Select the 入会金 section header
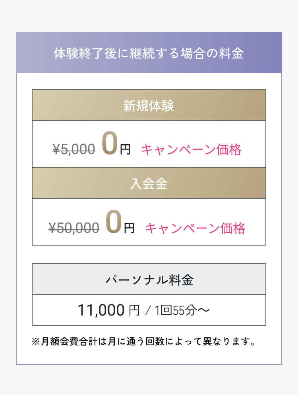This screenshot has height=395, width=298. (x=149, y=183)
